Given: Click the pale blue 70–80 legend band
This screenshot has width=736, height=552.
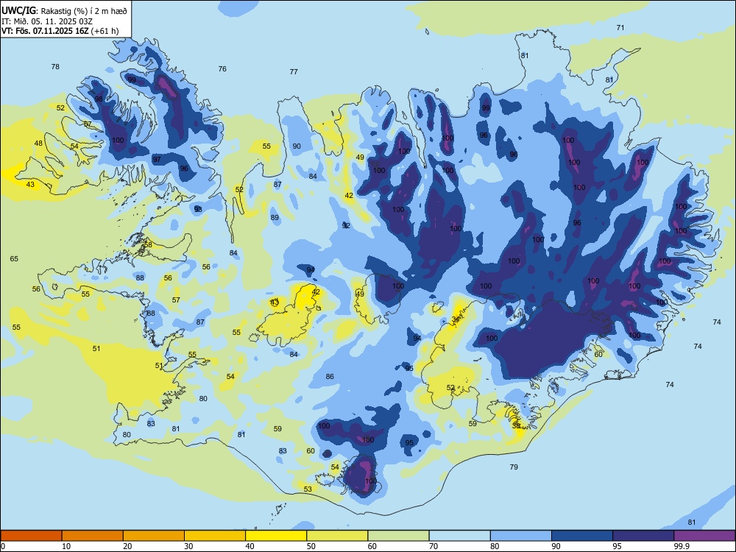Looking at the screenshot, I should (x=459, y=536).
